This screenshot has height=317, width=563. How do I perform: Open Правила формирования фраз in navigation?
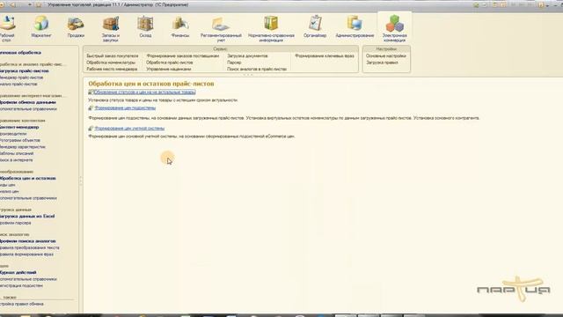click(x=27, y=254)
